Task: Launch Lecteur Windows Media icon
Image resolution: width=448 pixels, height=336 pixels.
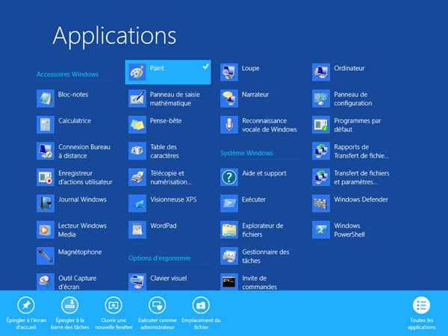Action: click(x=46, y=230)
